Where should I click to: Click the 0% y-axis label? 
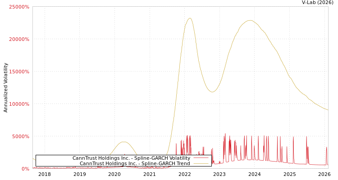point(25,169)
